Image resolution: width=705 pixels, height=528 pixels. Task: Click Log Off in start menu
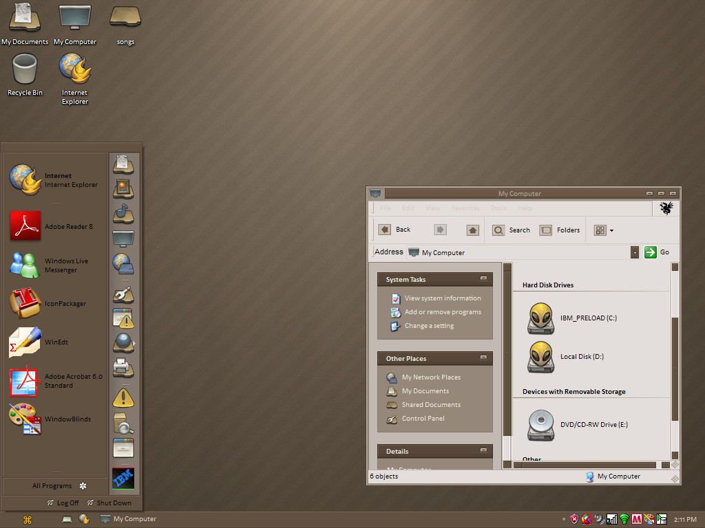pyautogui.click(x=63, y=503)
